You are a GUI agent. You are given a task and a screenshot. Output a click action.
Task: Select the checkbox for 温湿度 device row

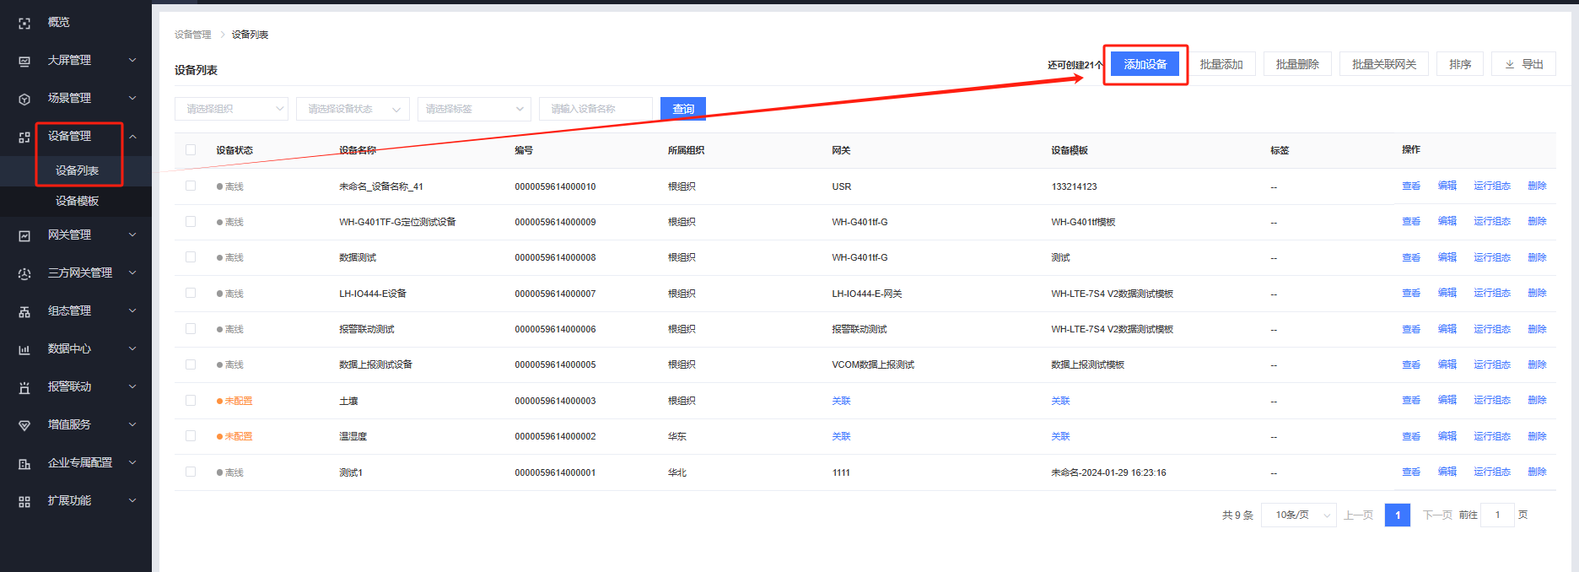(191, 436)
